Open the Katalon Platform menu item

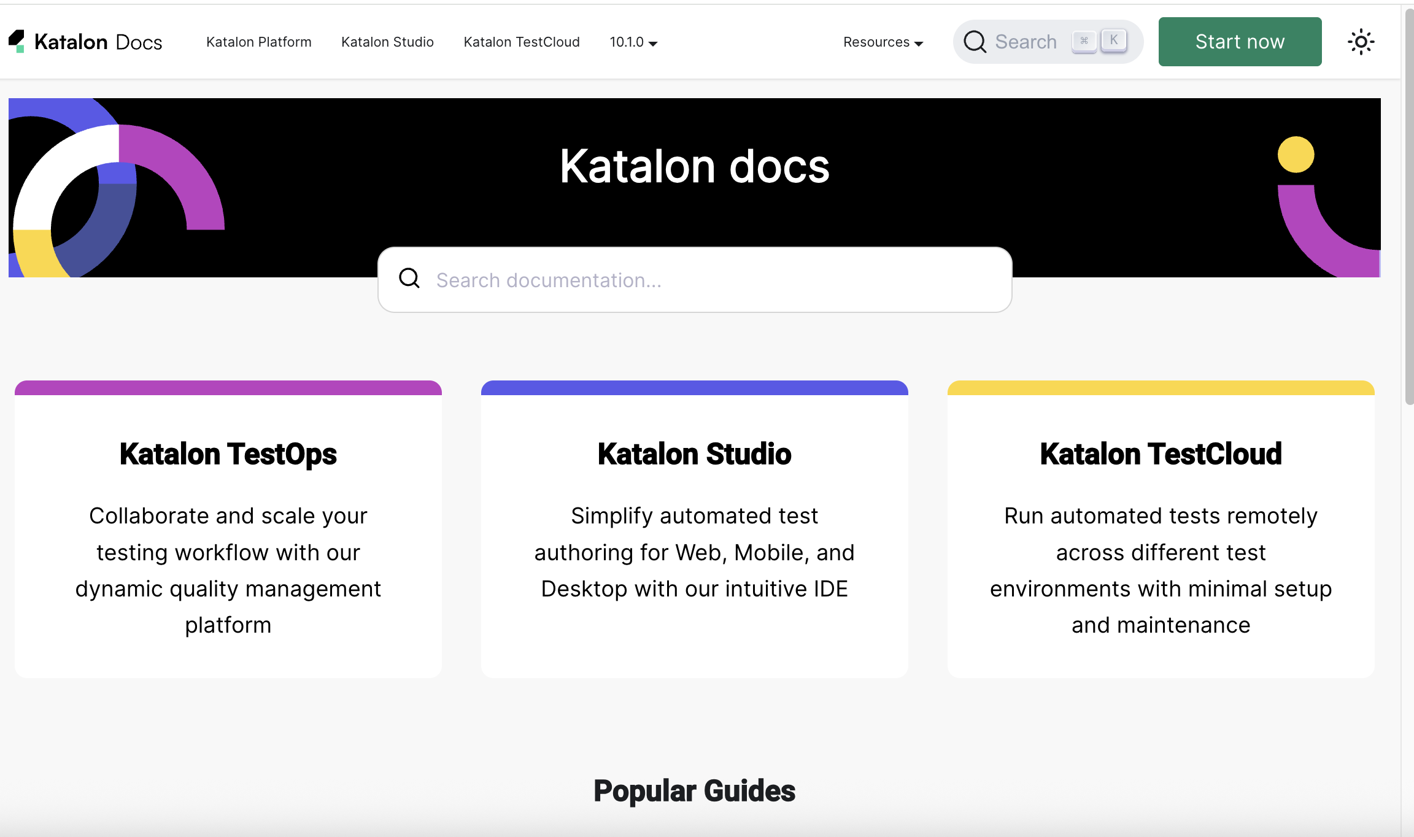click(x=258, y=42)
